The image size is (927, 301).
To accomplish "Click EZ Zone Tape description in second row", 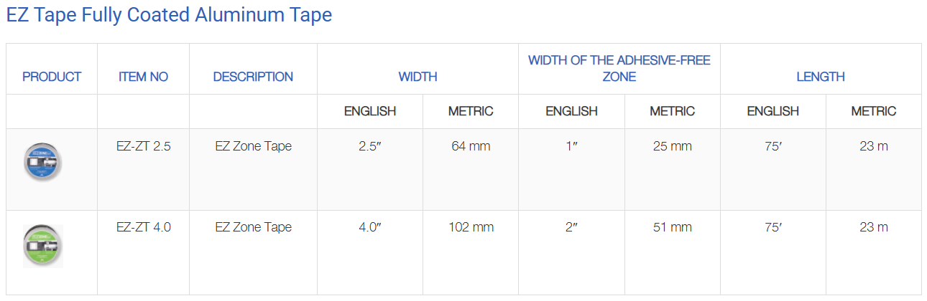I will [x=254, y=227].
